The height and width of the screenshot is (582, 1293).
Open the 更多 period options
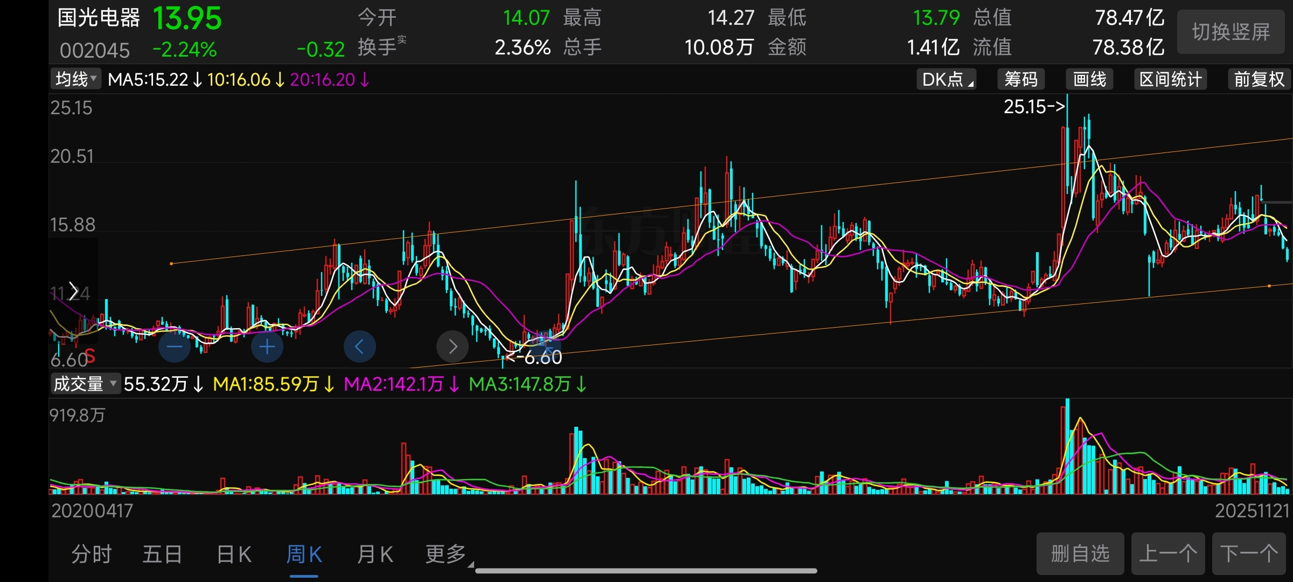point(447,554)
